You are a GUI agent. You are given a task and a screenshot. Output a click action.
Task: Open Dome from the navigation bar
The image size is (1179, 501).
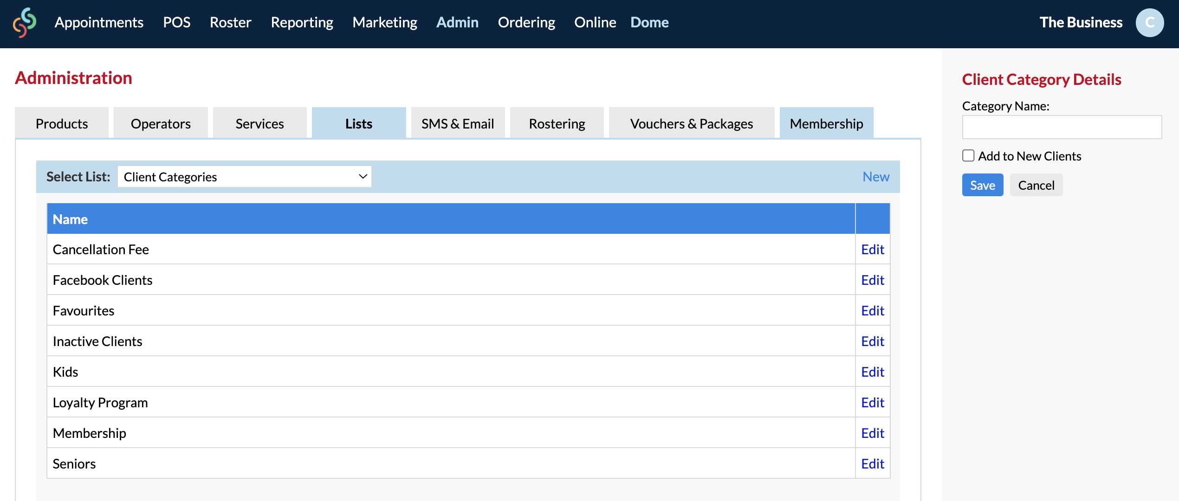point(649,22)
